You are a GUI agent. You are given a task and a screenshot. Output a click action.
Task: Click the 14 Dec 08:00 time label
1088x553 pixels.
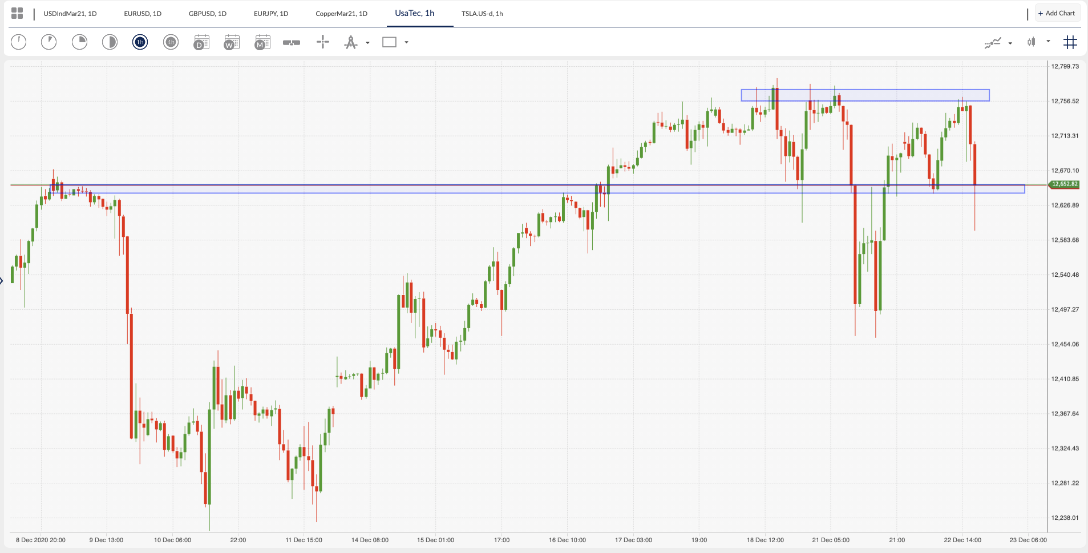click(370, 540)
